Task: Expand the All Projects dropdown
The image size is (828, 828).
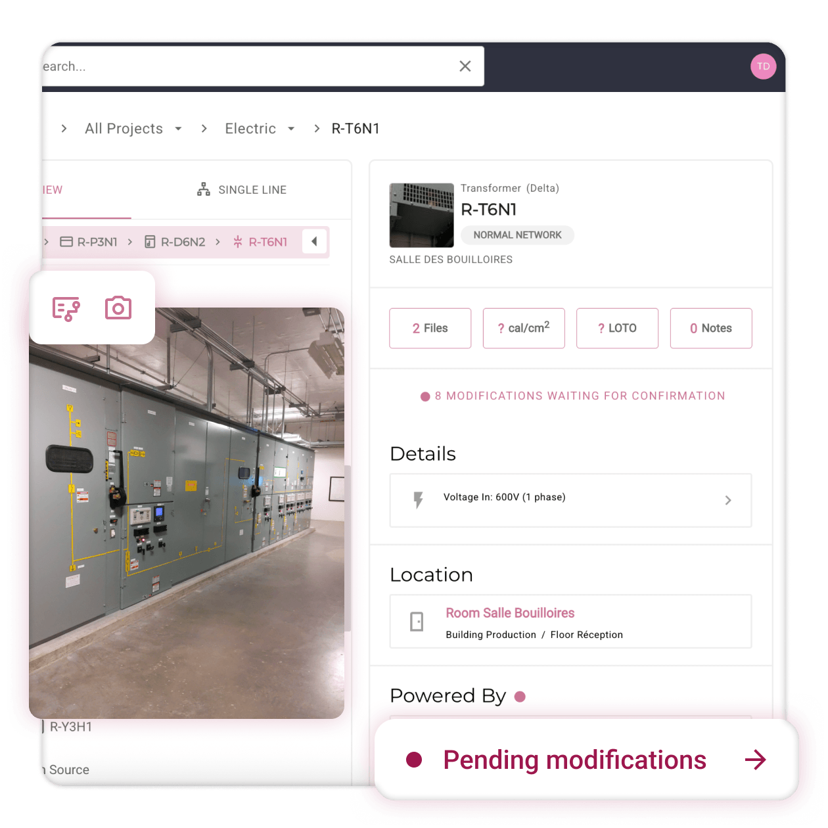Action: [178, 129]
